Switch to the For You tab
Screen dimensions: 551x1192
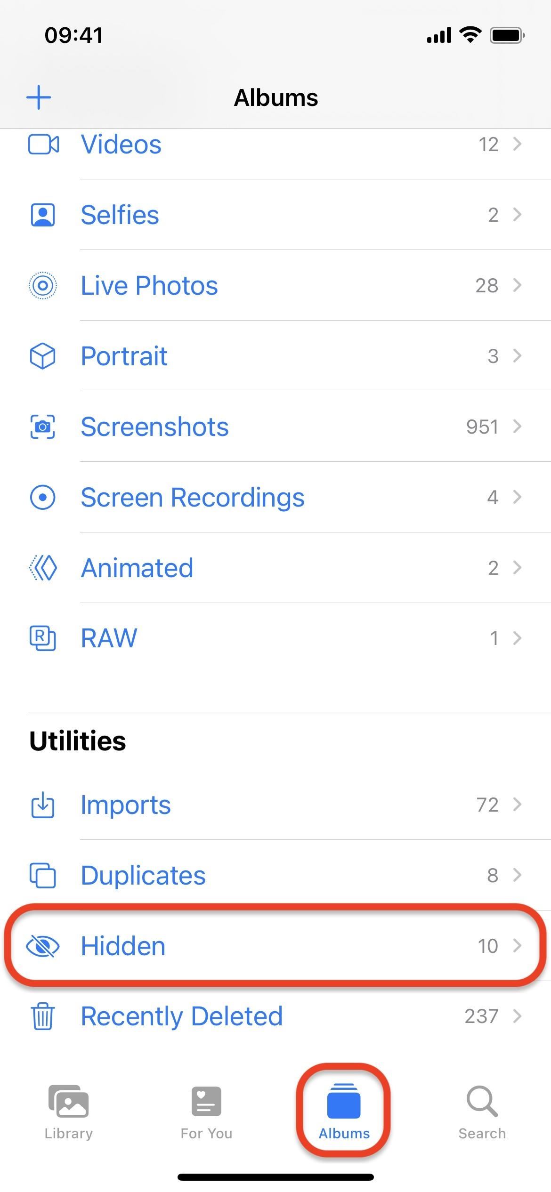[206, 1112]
